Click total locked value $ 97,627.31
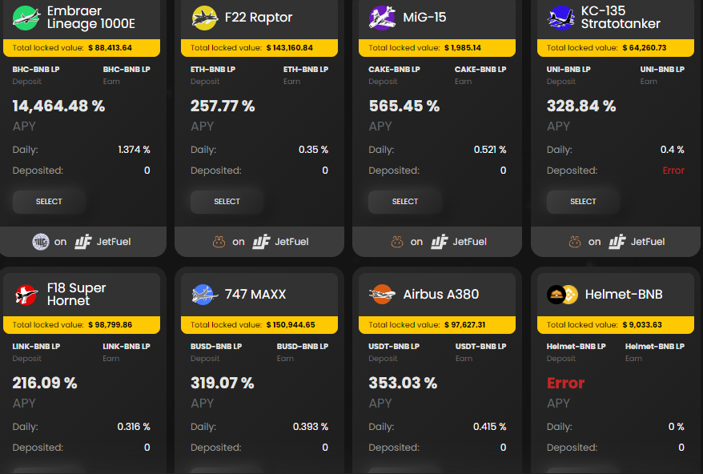 click(x=465, y=325)
